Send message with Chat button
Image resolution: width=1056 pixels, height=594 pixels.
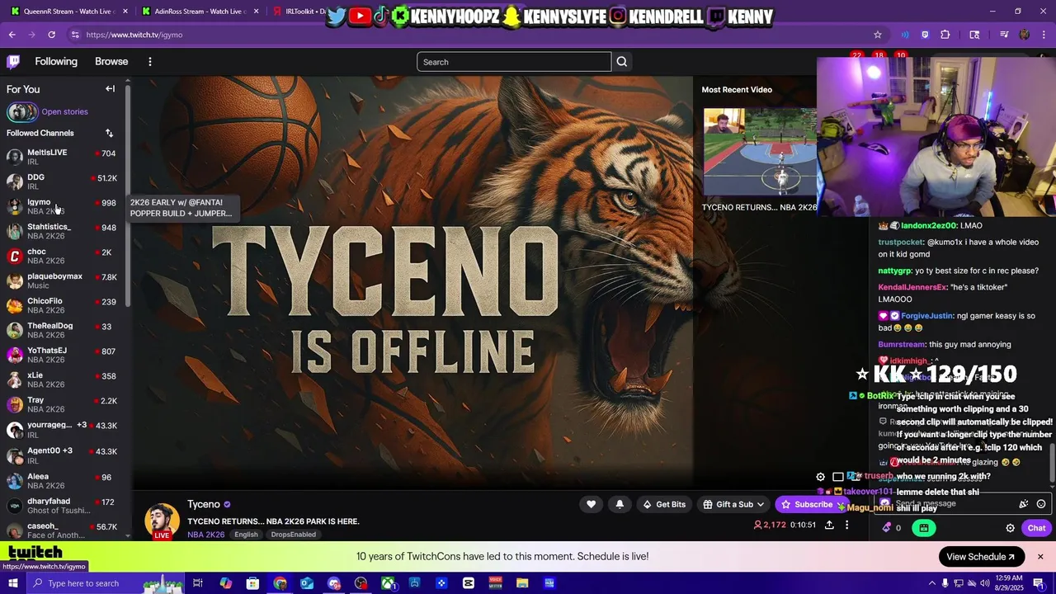[1036, 528]
